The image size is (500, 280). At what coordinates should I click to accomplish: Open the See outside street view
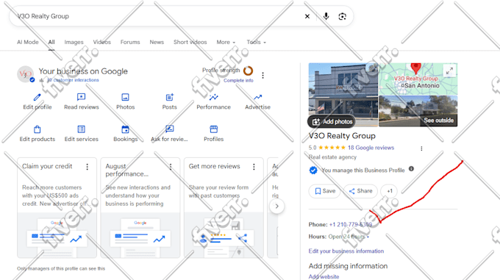pos(418,111)
